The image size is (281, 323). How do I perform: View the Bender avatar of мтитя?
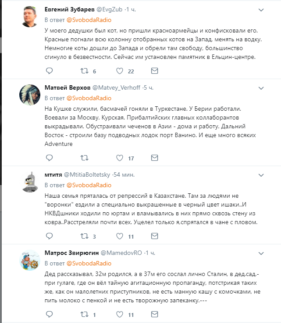pos(30,182)
